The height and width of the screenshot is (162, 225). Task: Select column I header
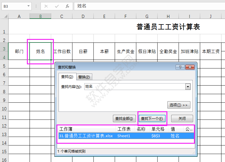pyautogui.click(x=190, y=16)
